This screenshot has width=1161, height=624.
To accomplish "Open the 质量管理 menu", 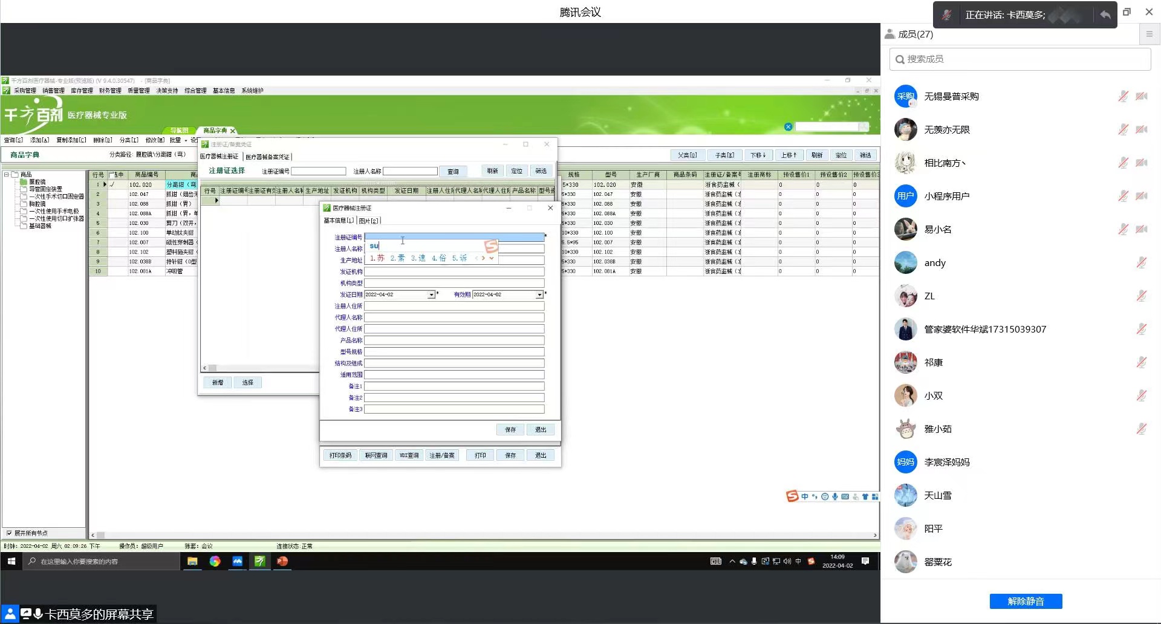I will pyautogui.click(x=138, y=91).
